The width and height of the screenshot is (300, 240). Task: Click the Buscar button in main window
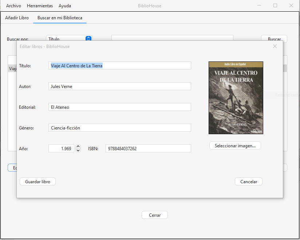tap(274, 38)
